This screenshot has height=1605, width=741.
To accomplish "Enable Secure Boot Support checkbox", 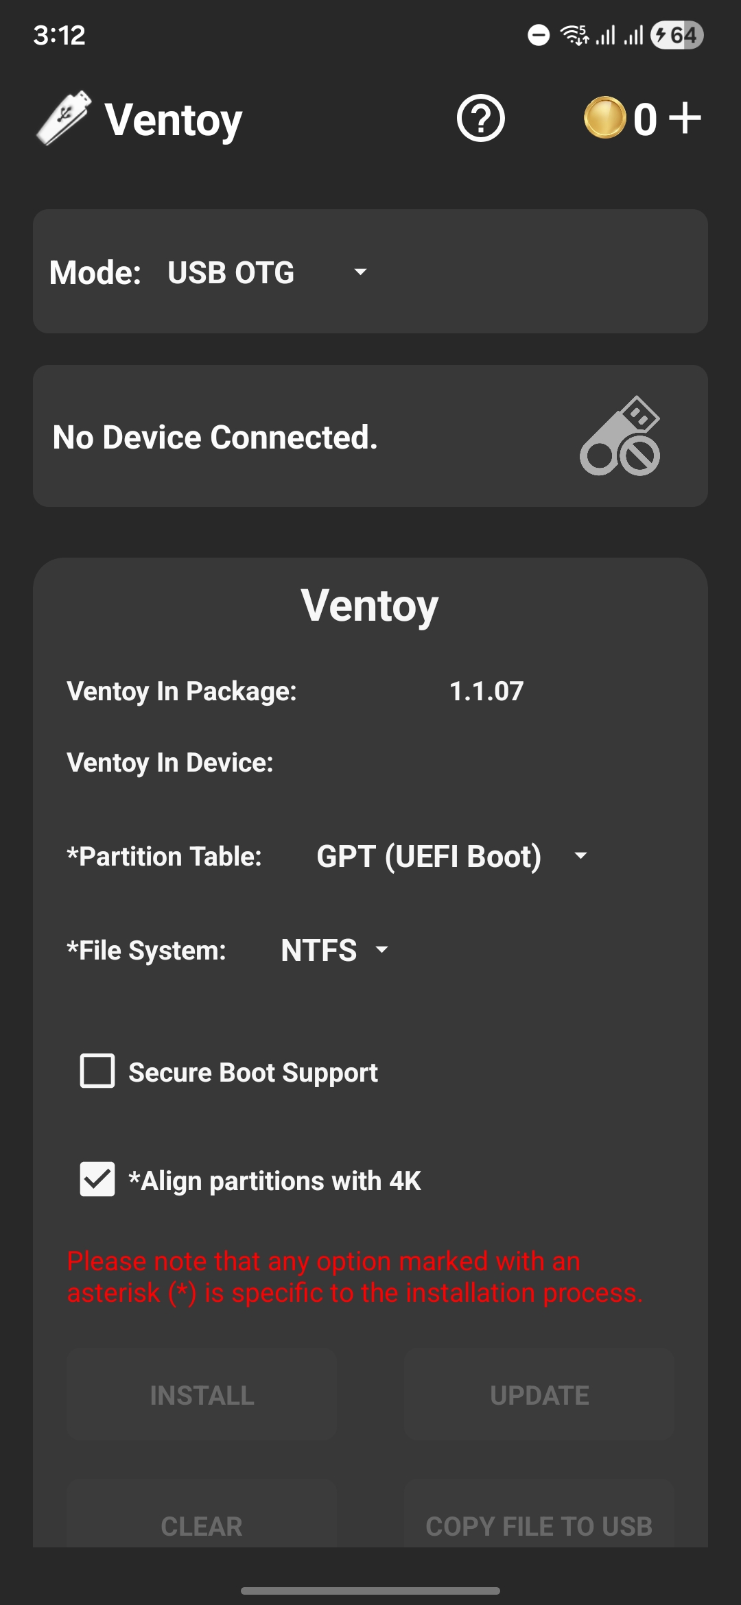I will pos(97,1071).
